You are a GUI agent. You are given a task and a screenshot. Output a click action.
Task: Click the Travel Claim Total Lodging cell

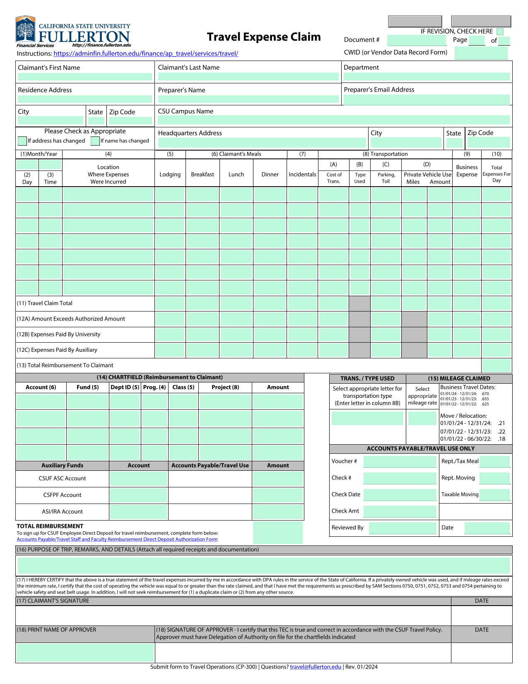[x=170, y=304]
